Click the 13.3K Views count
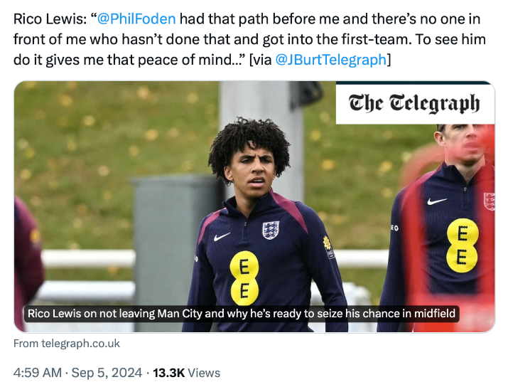 pos(187,372)
